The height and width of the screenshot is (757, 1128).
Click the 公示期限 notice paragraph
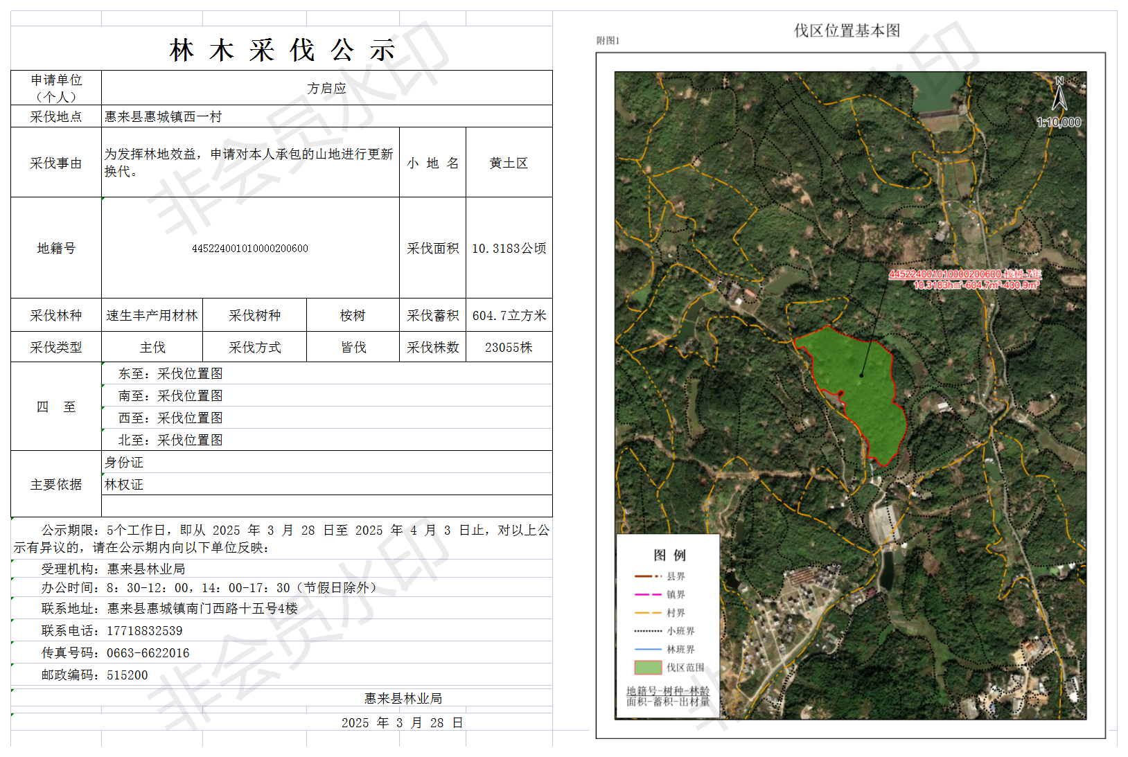coord(281,538)
